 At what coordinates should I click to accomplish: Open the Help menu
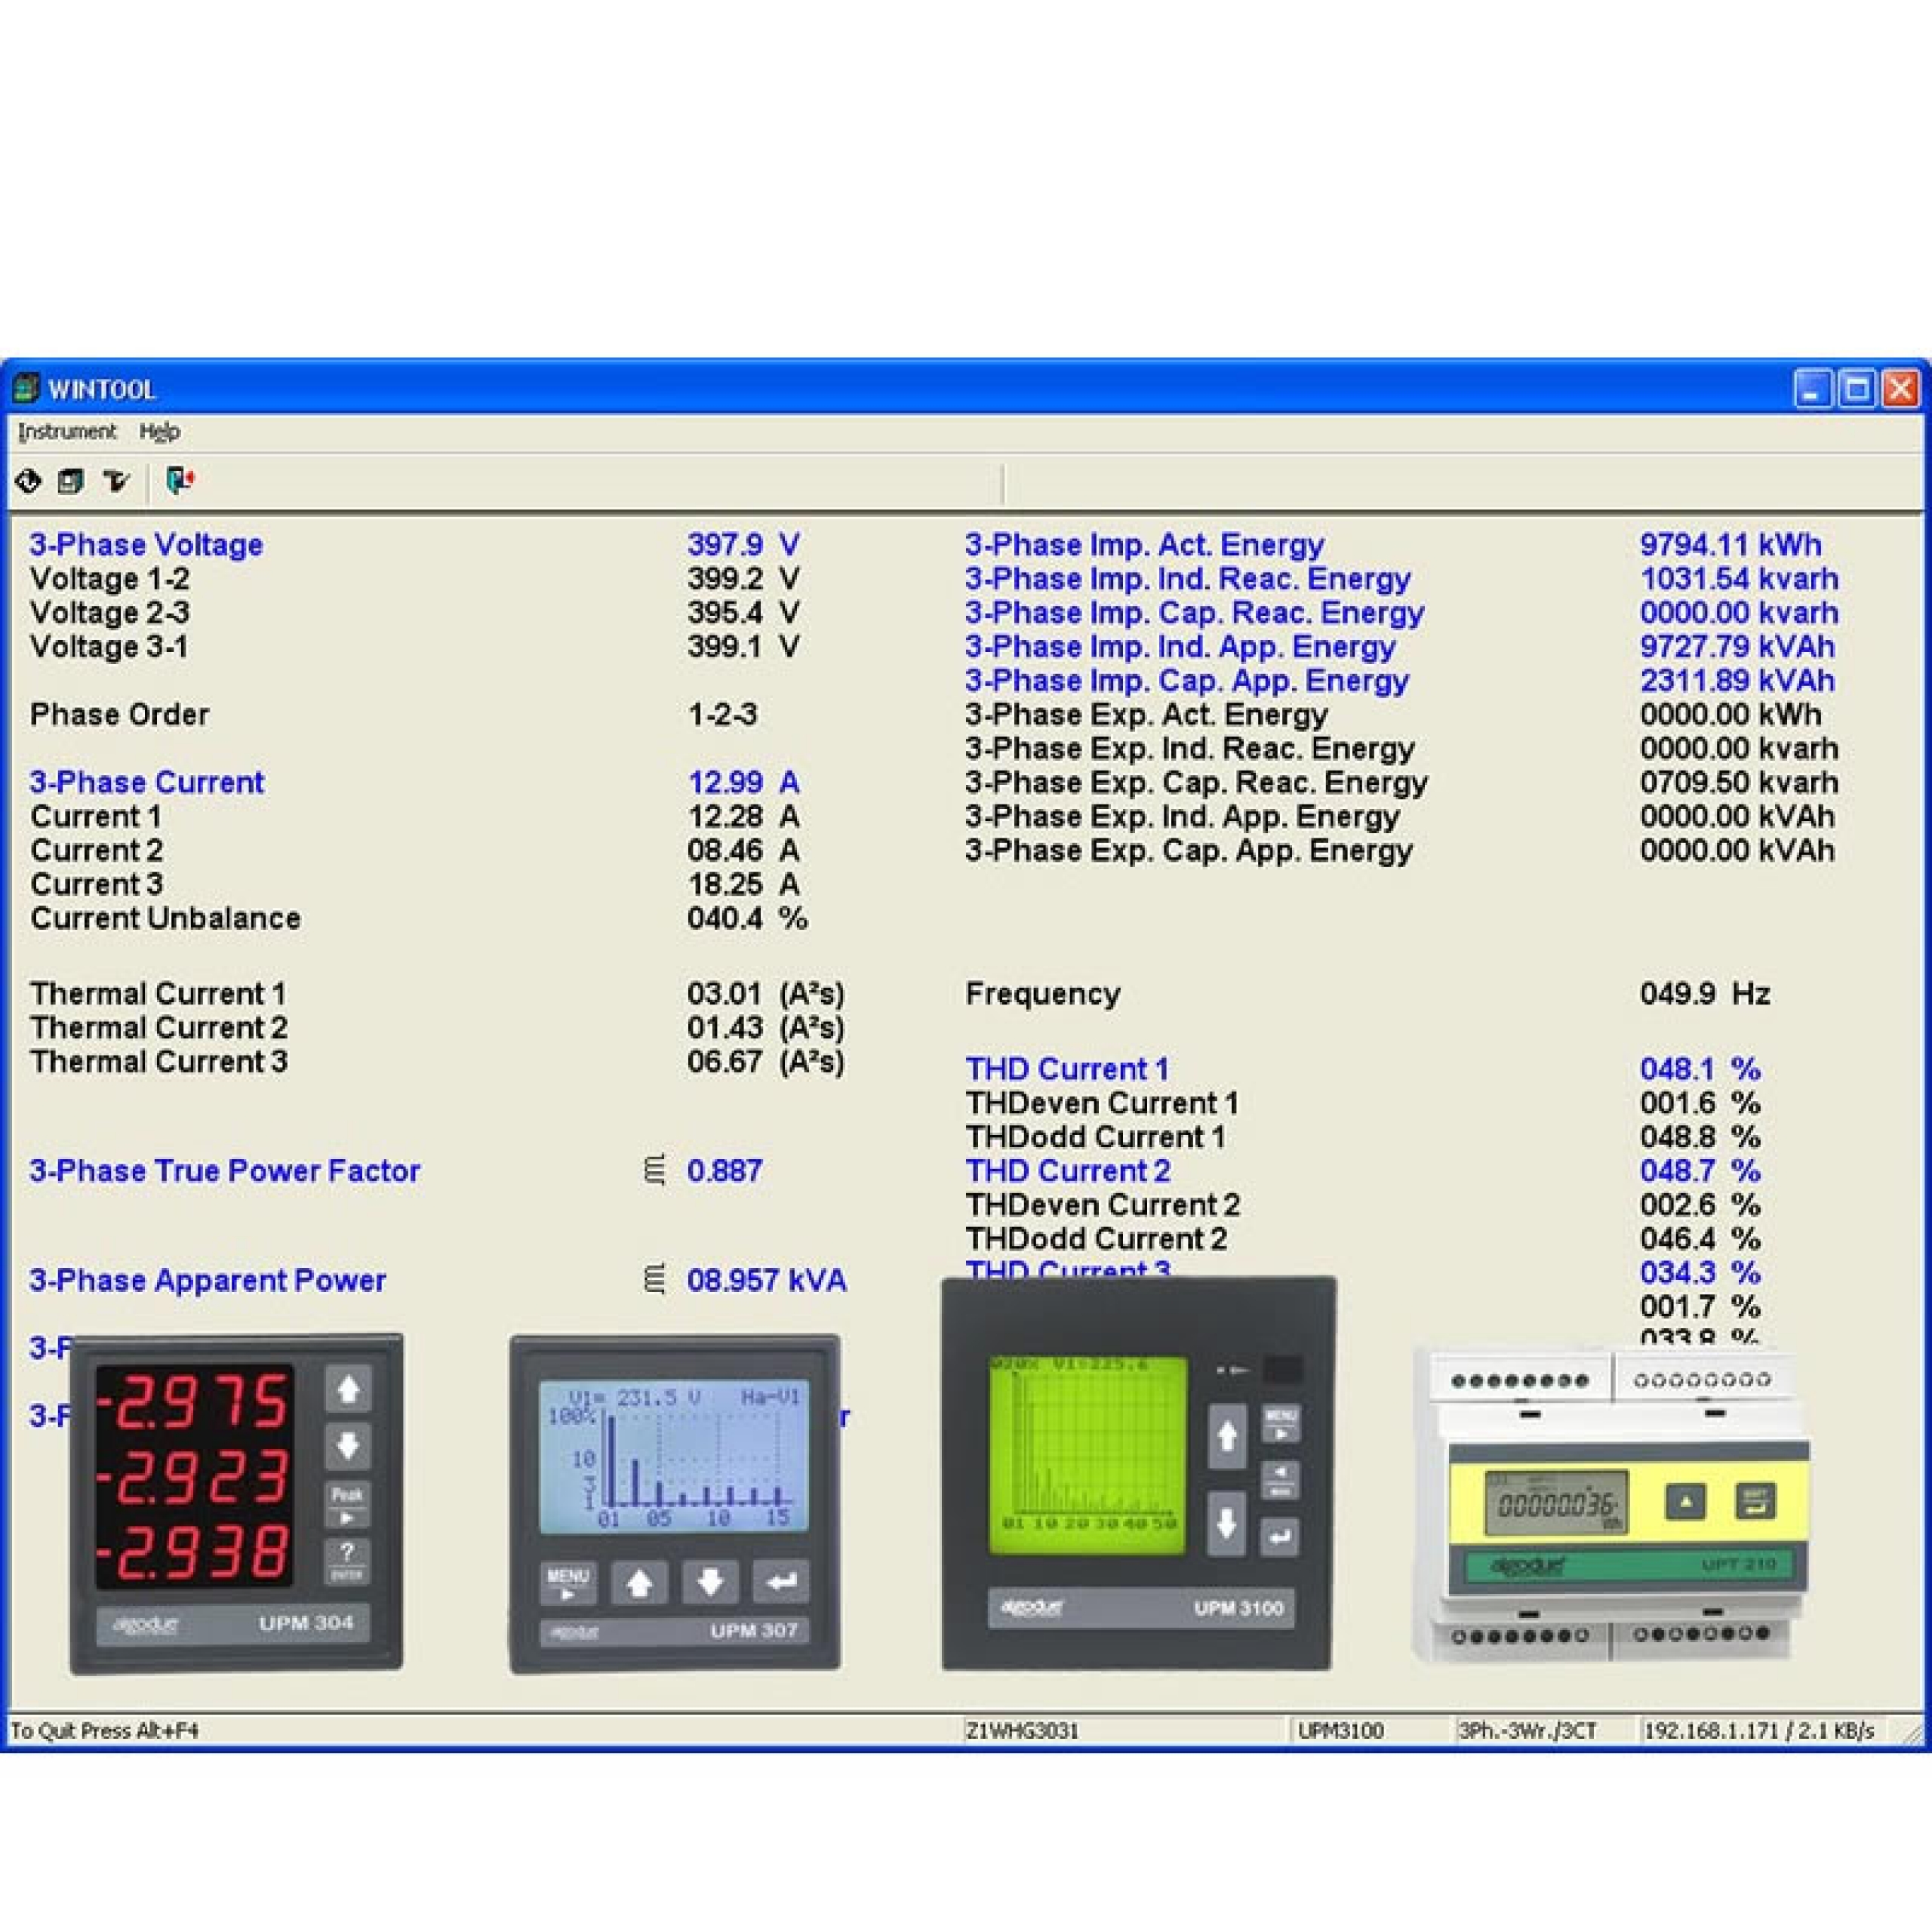[161, 432]
